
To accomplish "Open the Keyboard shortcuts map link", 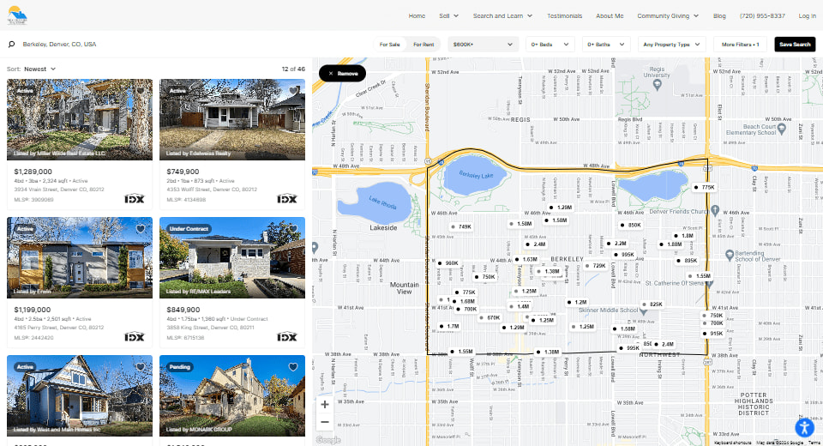I will point(733,443).
